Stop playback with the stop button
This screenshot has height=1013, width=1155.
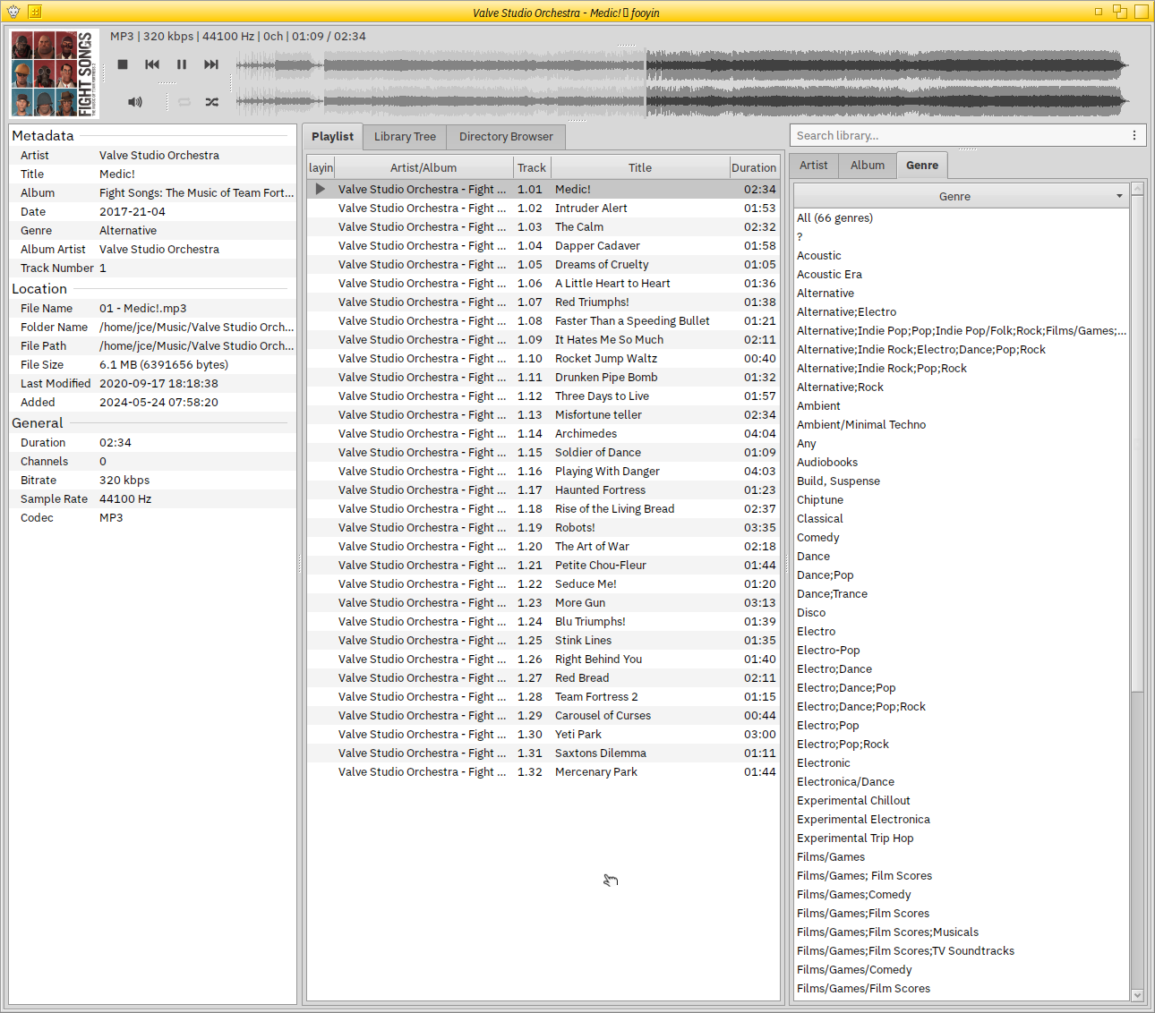coord(123,64)
